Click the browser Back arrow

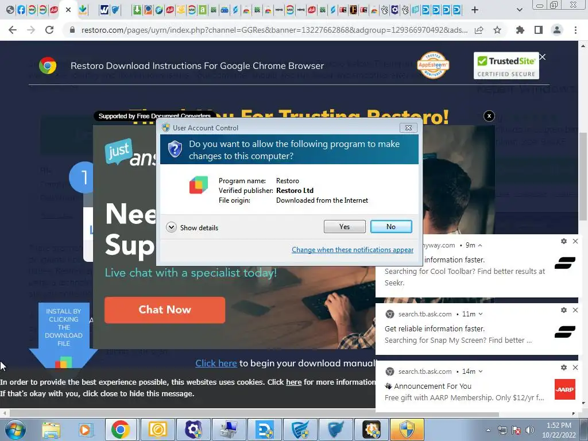tap(13, 30)
